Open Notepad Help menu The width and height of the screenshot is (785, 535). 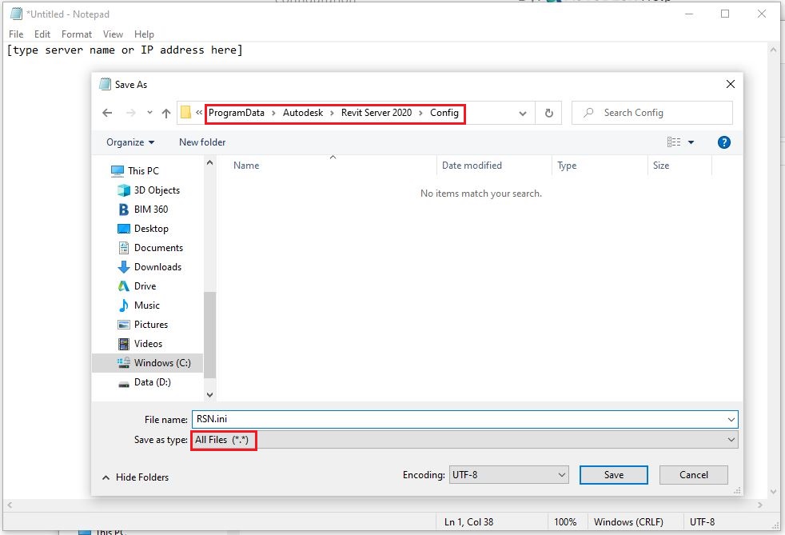coord(144,34)
